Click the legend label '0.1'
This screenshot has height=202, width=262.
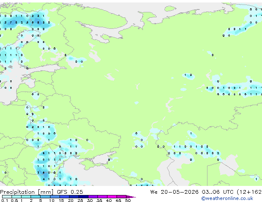(x=5, y=200)
